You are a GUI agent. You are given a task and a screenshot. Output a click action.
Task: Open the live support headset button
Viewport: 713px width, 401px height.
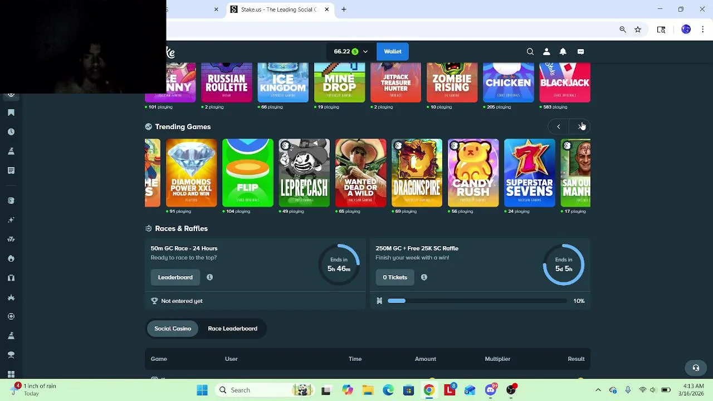(696, 368)
